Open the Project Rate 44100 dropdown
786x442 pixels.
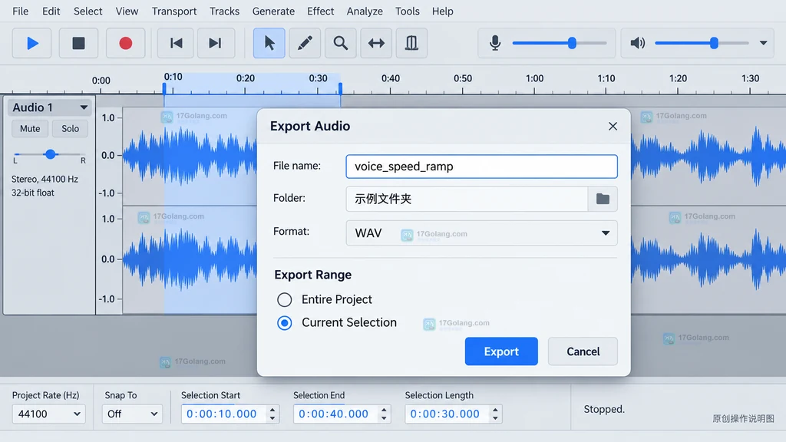pos(48,414)
